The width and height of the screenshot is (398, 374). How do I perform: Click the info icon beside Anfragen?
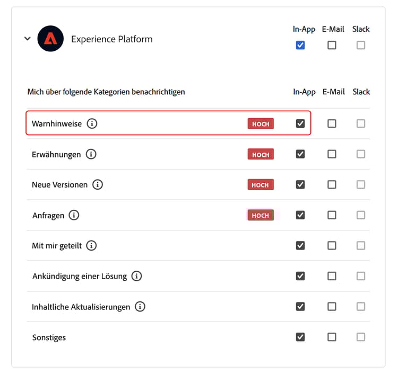[74, 216]
